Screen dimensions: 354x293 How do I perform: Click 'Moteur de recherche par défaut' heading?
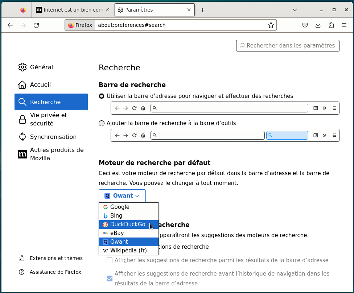pos(155,163)
